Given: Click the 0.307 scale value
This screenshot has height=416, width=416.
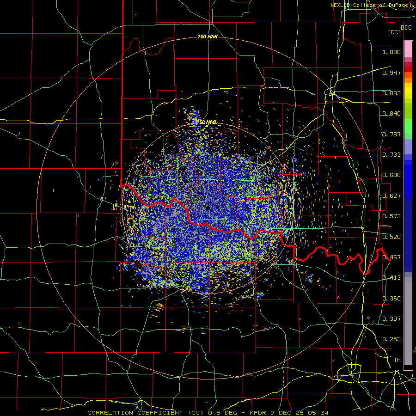Looking at the screenshot, I should tap(392, 319).
